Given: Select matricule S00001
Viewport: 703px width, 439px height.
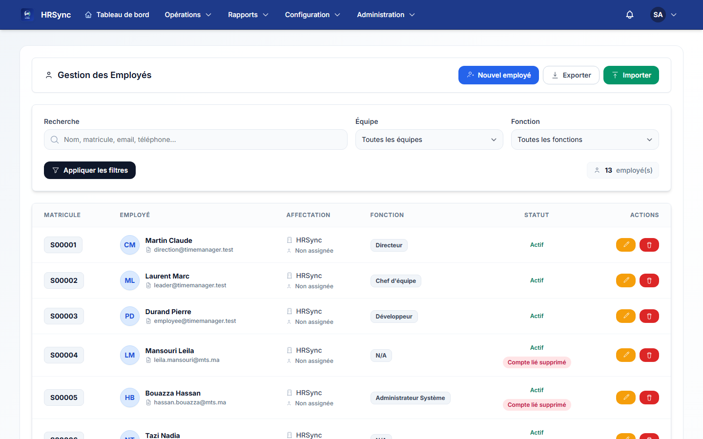Looking at the screenshot, I should pos(63,245).
